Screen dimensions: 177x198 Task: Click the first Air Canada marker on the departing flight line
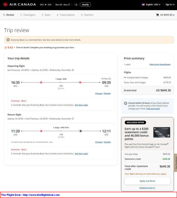[x=41, y=83]
